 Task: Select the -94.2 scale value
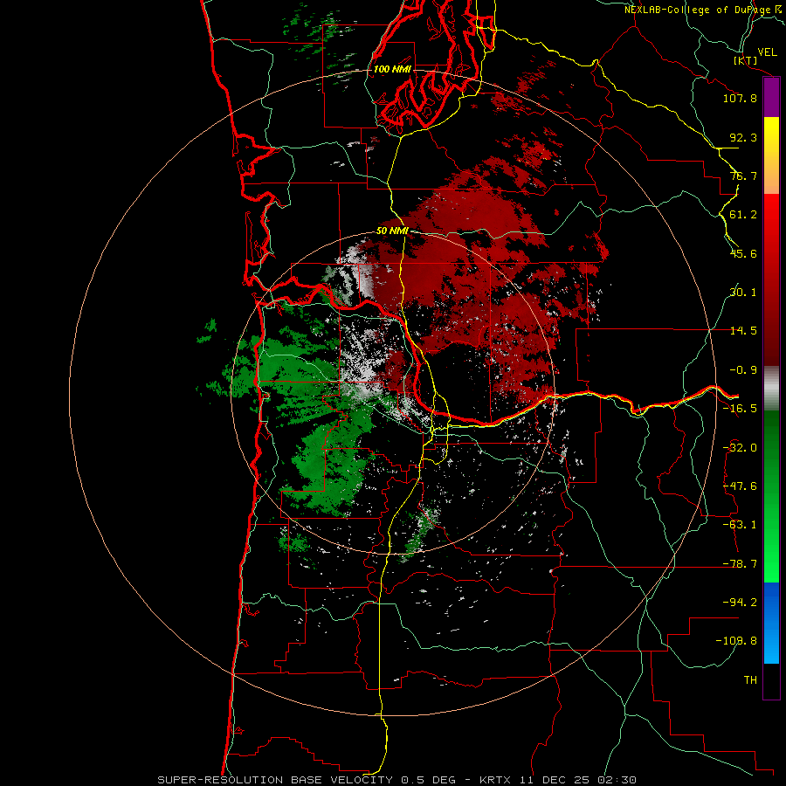click(x=740, y=603)
